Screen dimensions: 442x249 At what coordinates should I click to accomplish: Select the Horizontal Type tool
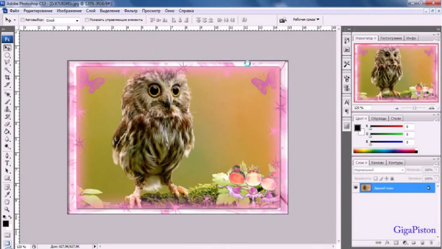[x=7, y=163]
